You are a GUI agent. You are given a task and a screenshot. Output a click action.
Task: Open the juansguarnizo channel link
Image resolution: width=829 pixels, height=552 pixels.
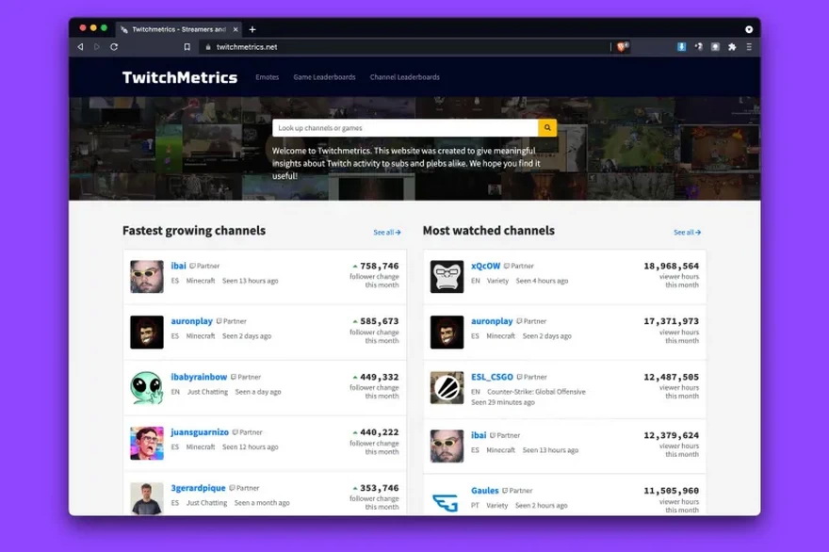(x=200, y=432)
